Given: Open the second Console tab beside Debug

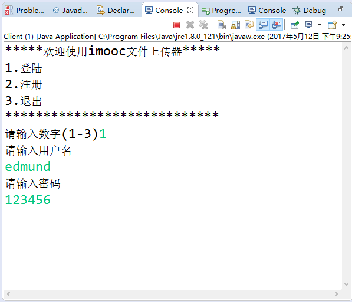Looking at the screenshot, I should click(x=267, y=11).
